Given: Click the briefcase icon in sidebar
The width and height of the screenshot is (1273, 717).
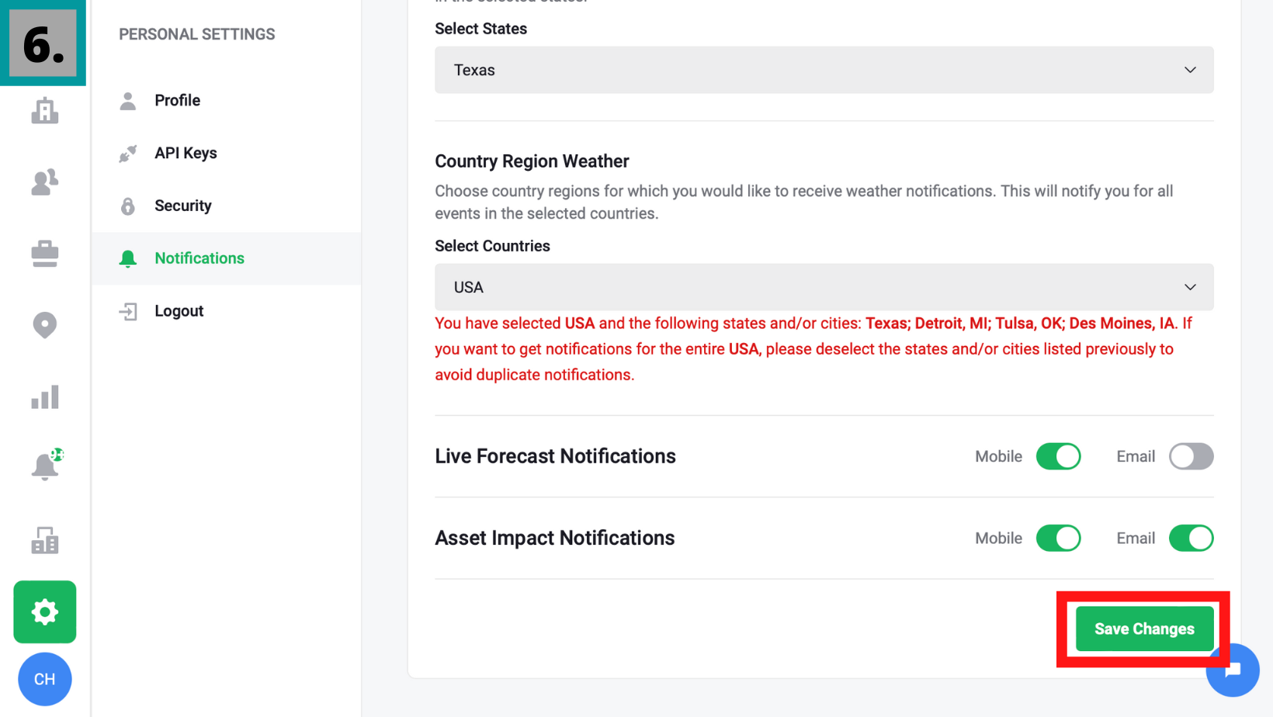Looking at the screenshot, I should tap(44, 254).
